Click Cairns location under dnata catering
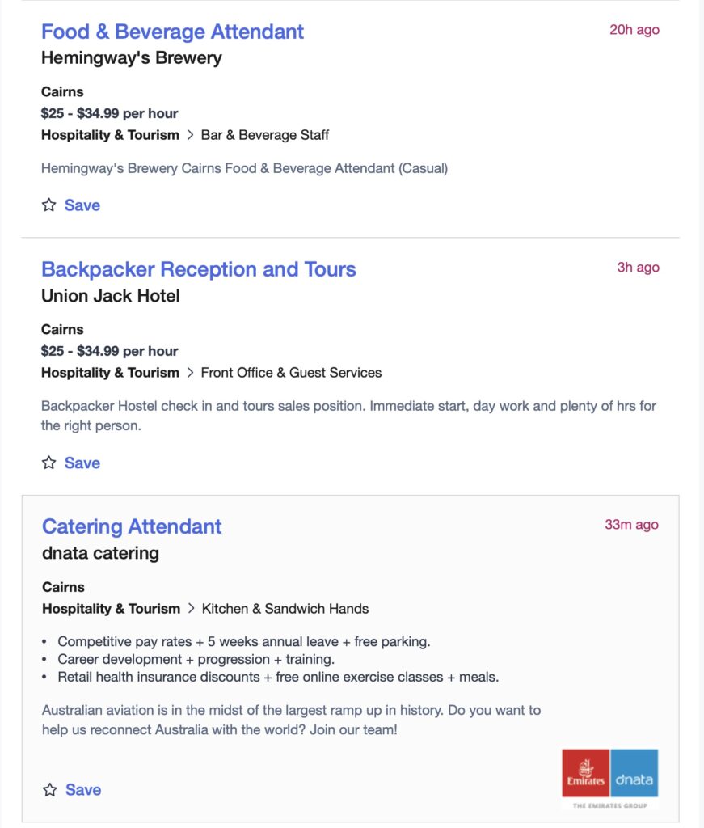Screen dimensions: 704x828 [x=63, y=587]
